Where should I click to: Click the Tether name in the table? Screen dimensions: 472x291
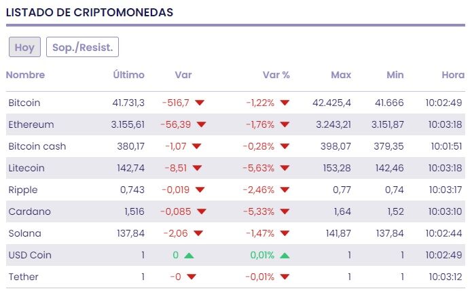tap(23, 277)
